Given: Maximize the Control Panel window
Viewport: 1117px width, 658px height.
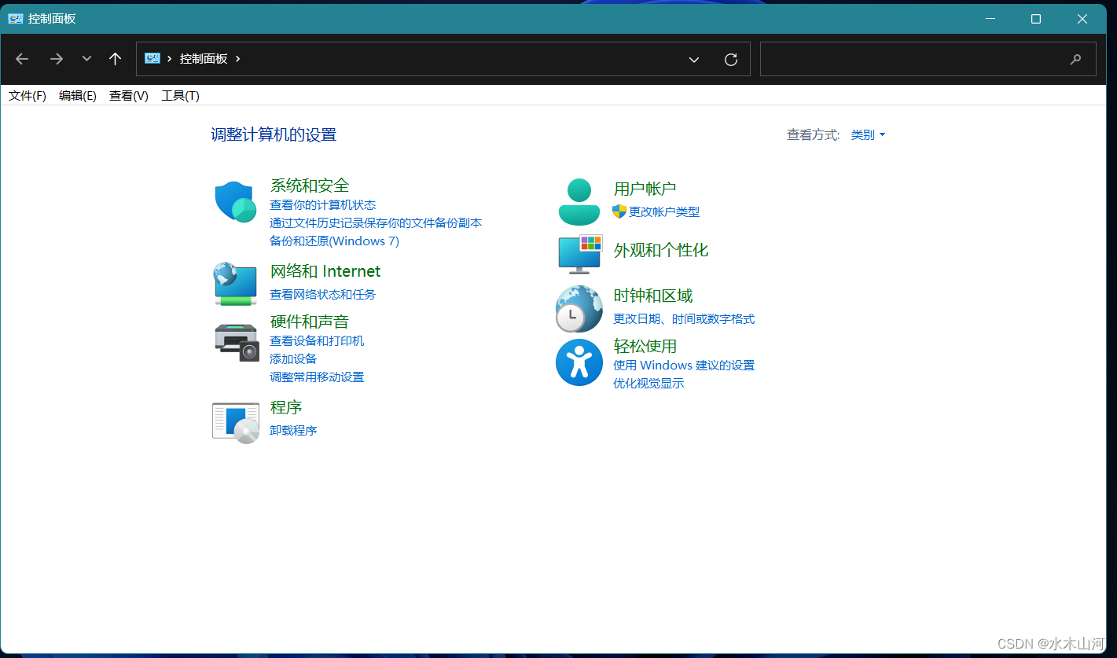Looking at the screenshot, I should [1036, 18].
